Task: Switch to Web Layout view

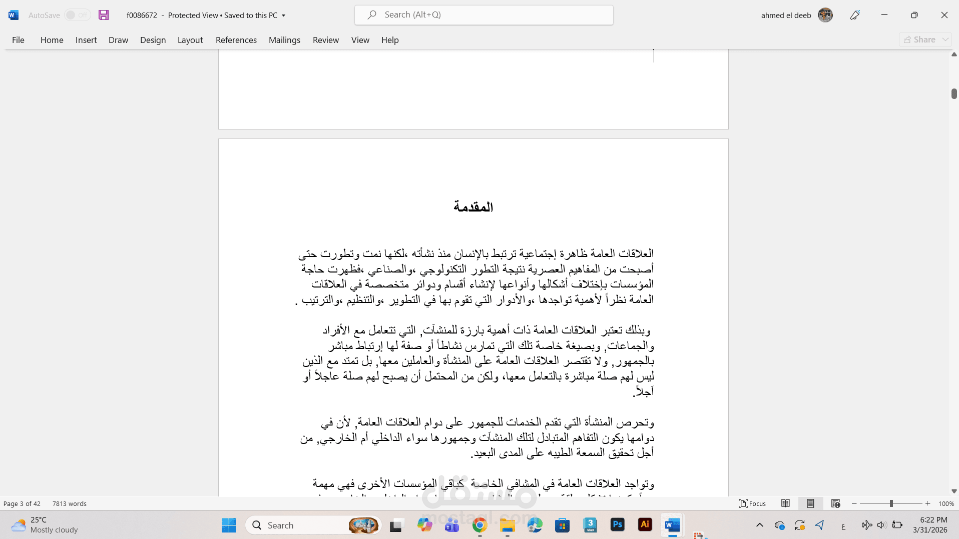Action: point(835,503)
